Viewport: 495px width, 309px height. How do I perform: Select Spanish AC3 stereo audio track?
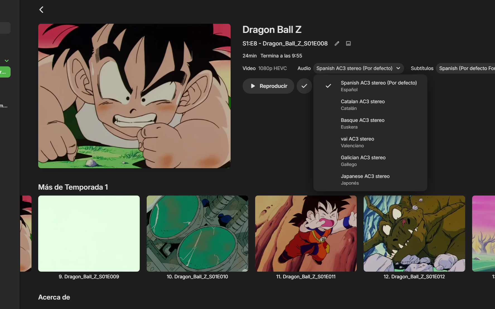pyautogui.click(x=370, y=86)
